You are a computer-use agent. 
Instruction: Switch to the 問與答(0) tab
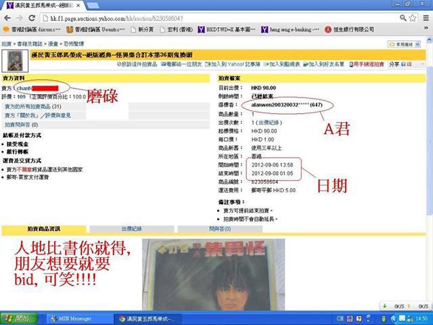tap(220, 229)
